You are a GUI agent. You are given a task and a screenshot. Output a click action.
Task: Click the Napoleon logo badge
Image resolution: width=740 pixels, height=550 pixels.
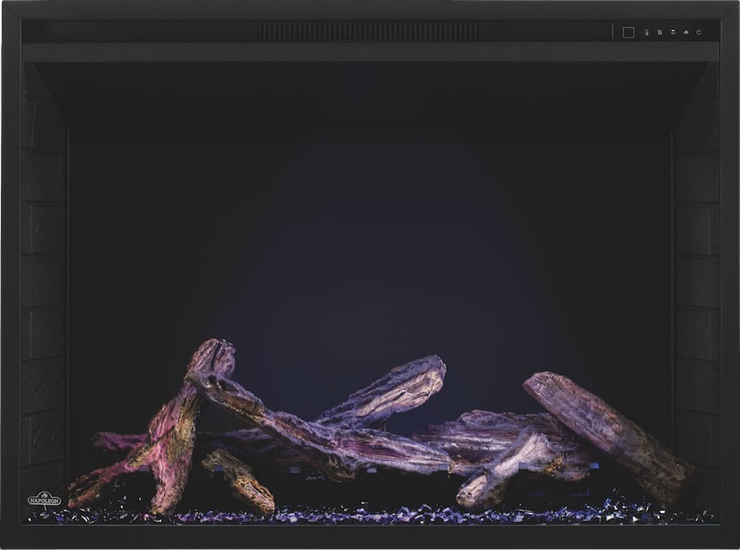point(44,500)
